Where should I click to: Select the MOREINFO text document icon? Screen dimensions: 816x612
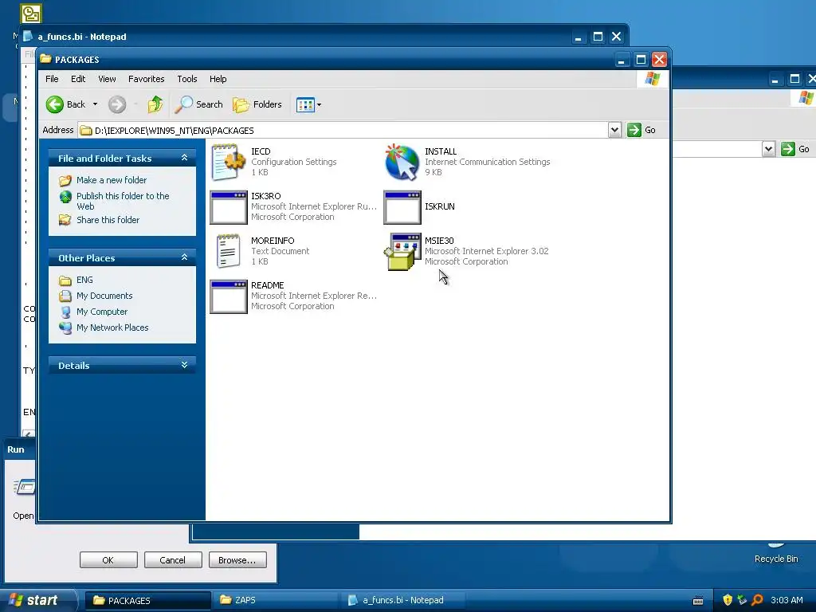click(x=228, y=251)
